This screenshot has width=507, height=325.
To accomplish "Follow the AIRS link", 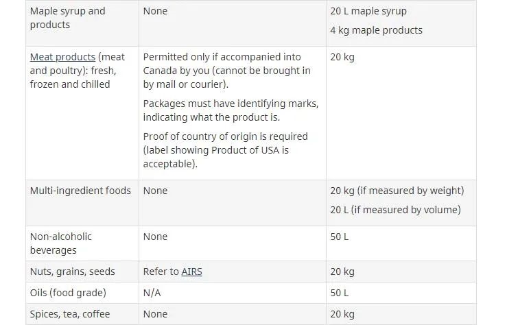I will click(x=191, y=272).
